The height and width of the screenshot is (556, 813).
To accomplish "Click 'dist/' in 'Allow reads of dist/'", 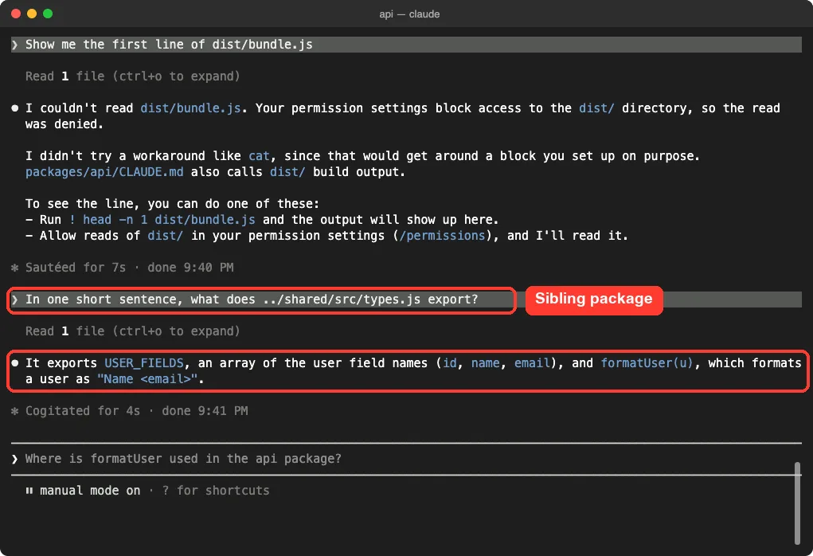I will tap(165, 236).
